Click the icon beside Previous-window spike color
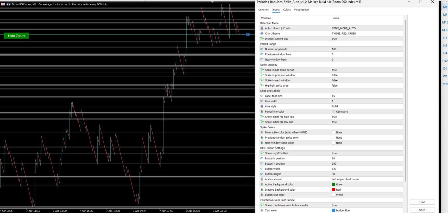The height and width of the screenshot is (213, 448). tap(262, 137)
